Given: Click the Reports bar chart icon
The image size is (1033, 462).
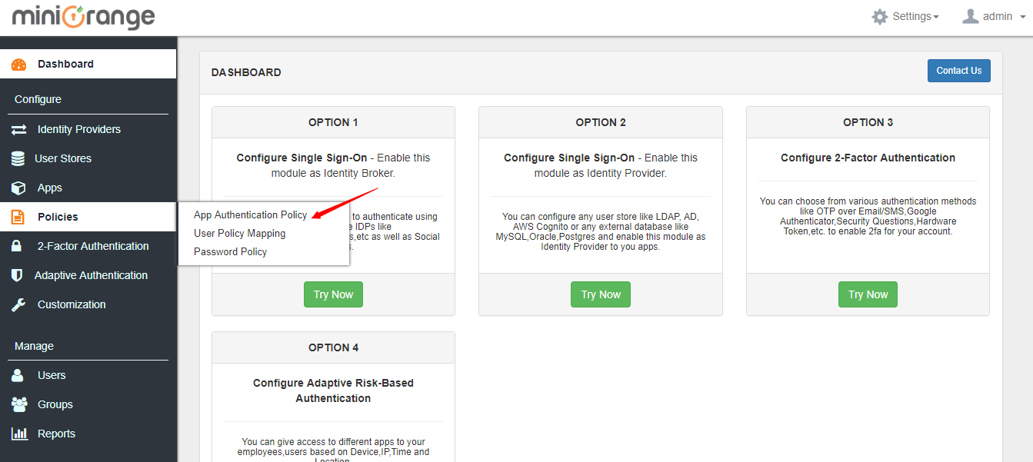Looking at the screenshot, I should (x=18, y=434).
